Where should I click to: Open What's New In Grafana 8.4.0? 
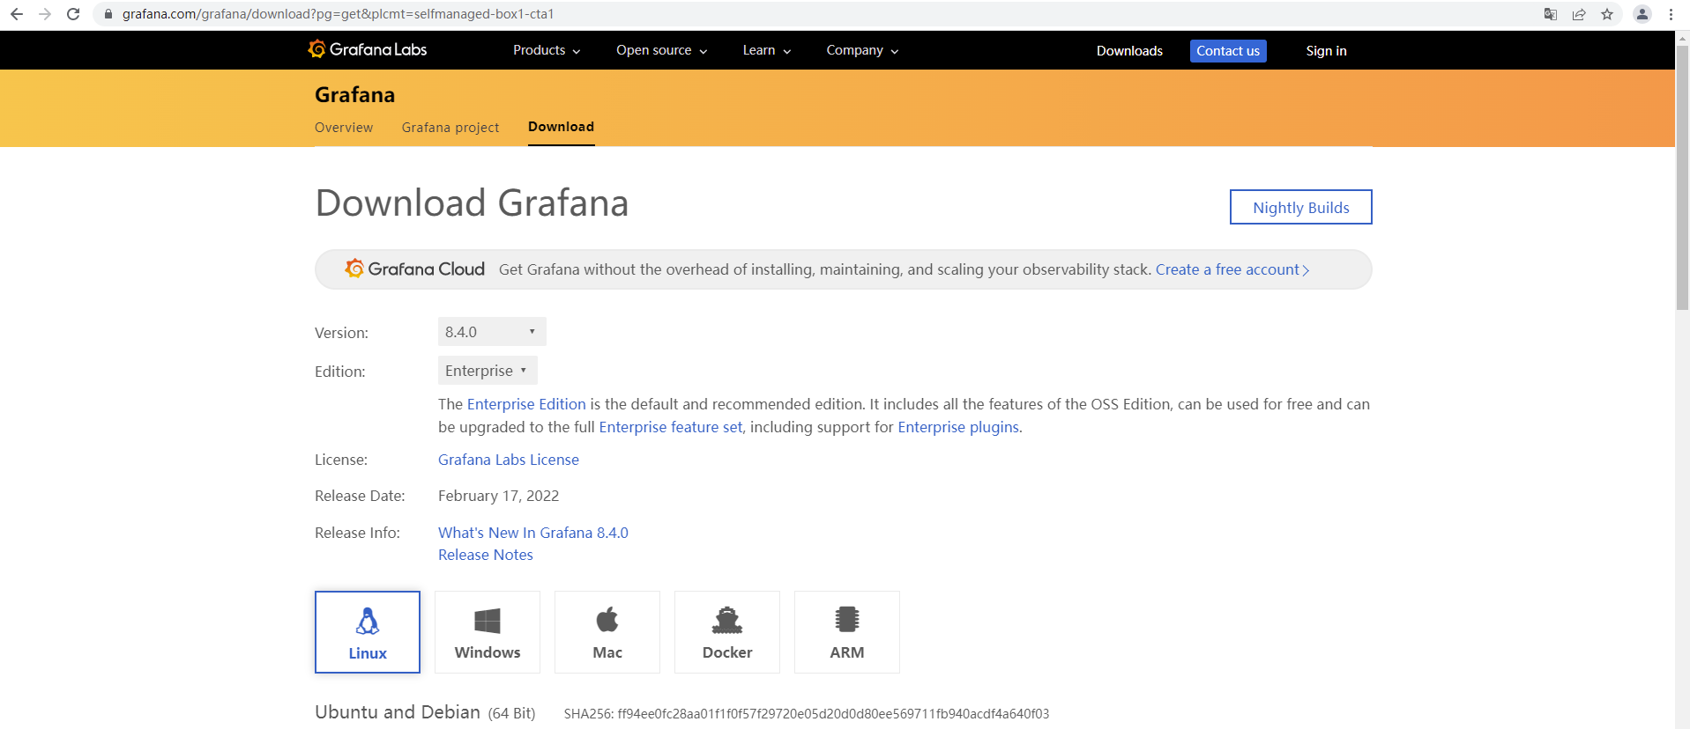(x=533, y=533)
